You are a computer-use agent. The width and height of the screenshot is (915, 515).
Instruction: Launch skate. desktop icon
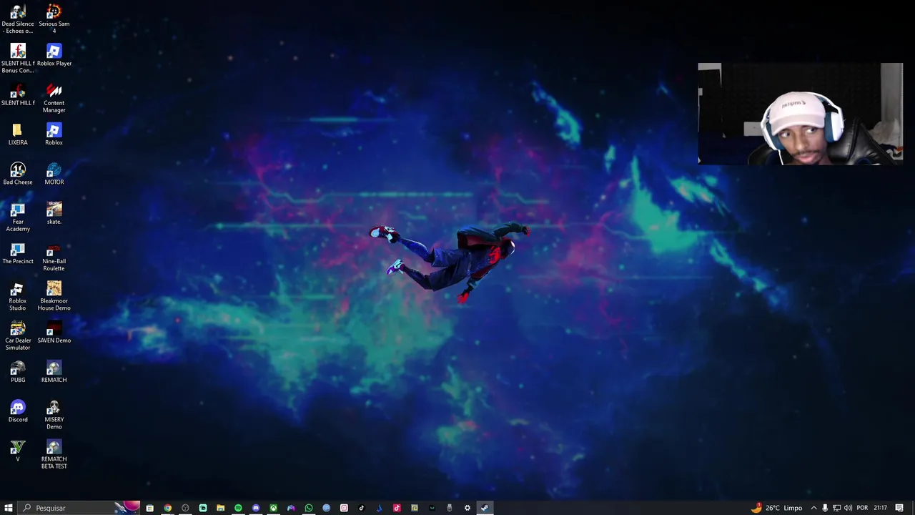click(x=54, y=212)
